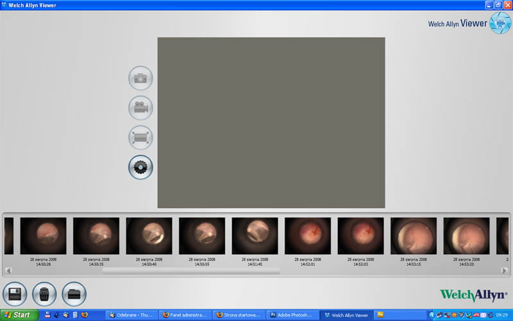The image size is (513, 321).
Task: Click the Welch Allyn Viewer logo icon
Action: (x=500, y=22)
